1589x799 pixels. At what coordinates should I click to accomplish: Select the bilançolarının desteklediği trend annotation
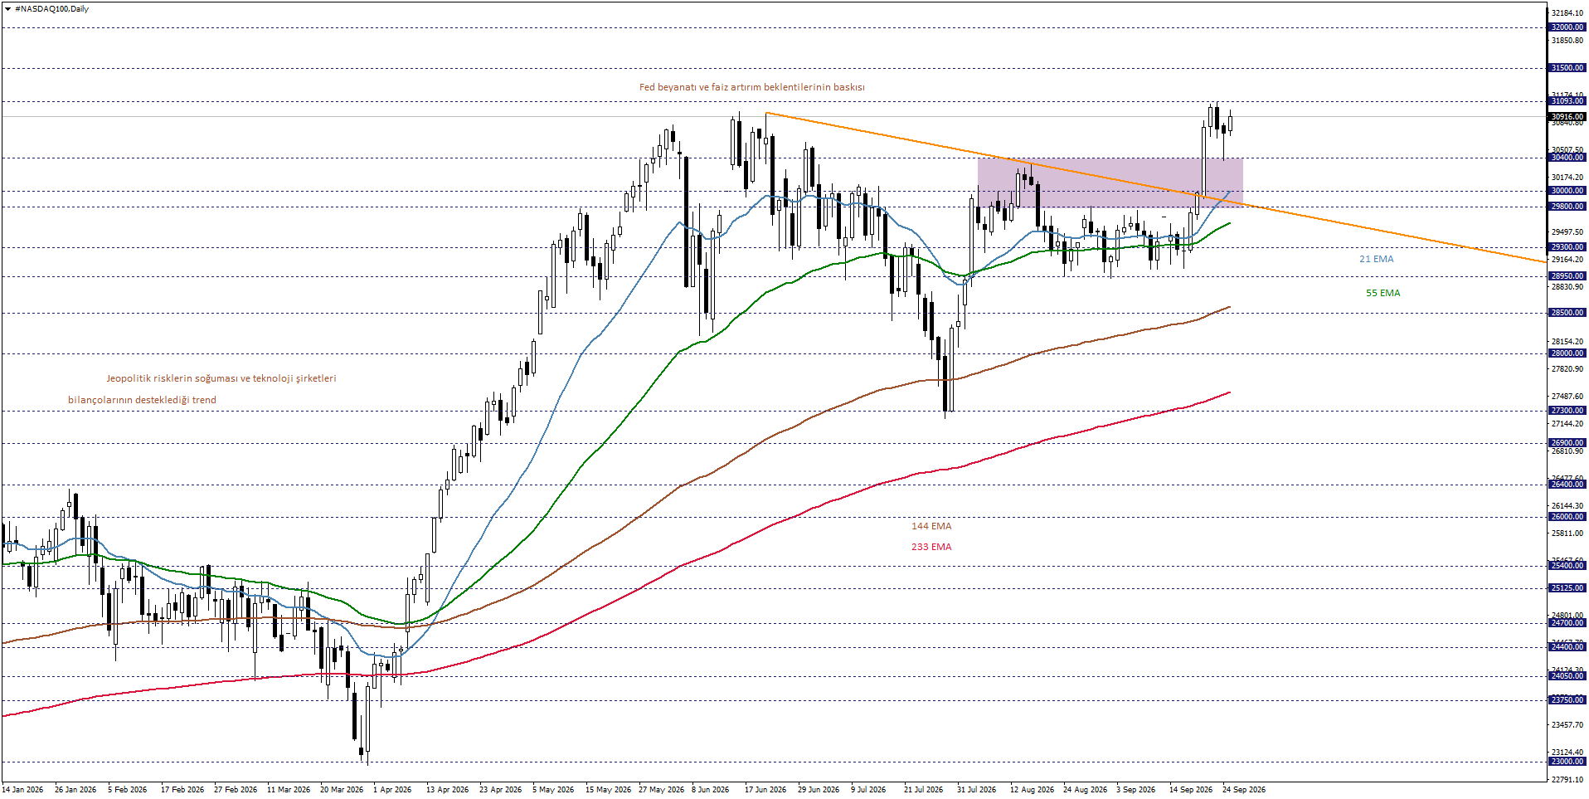(142, 400)
